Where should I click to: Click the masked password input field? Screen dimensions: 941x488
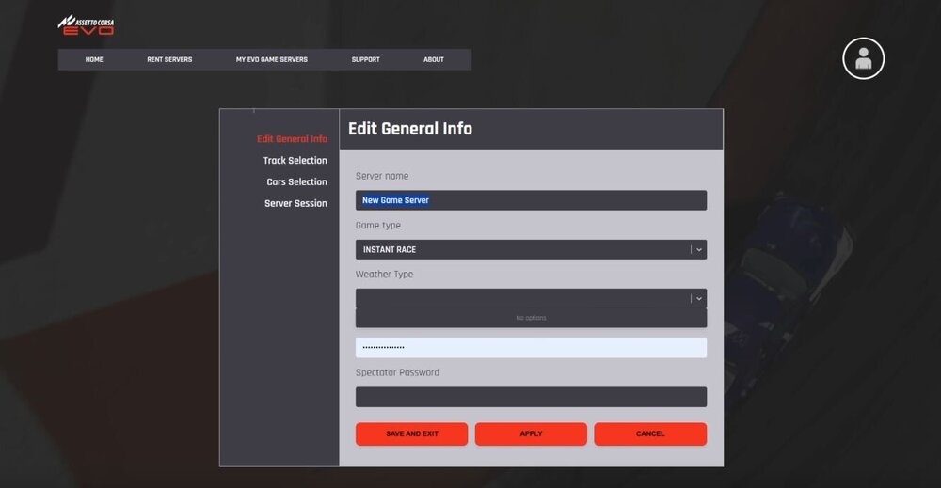(531, 348)
